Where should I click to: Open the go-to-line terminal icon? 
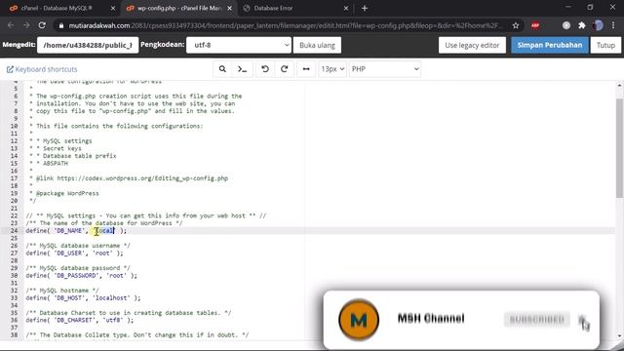243,69
